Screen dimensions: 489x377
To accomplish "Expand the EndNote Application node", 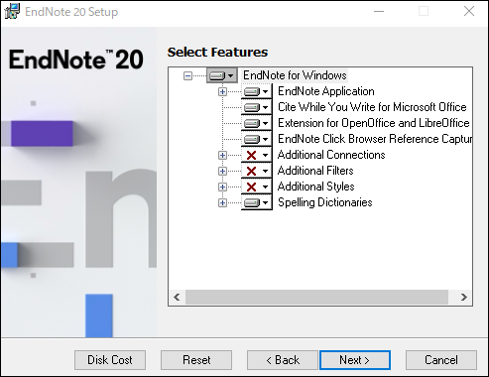I will pyautogui.click(x=222, y=91).
